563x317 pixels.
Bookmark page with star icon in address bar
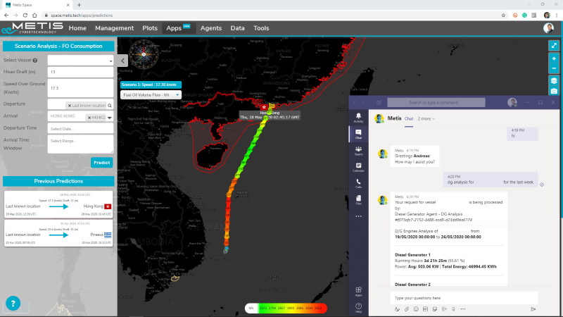pos(503,15)
